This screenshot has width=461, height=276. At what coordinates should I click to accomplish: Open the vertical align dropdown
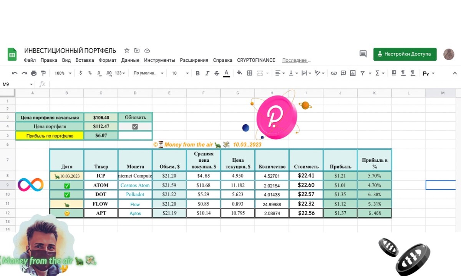pos(293,73)
